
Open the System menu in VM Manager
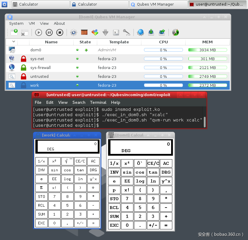click(16, 23)
